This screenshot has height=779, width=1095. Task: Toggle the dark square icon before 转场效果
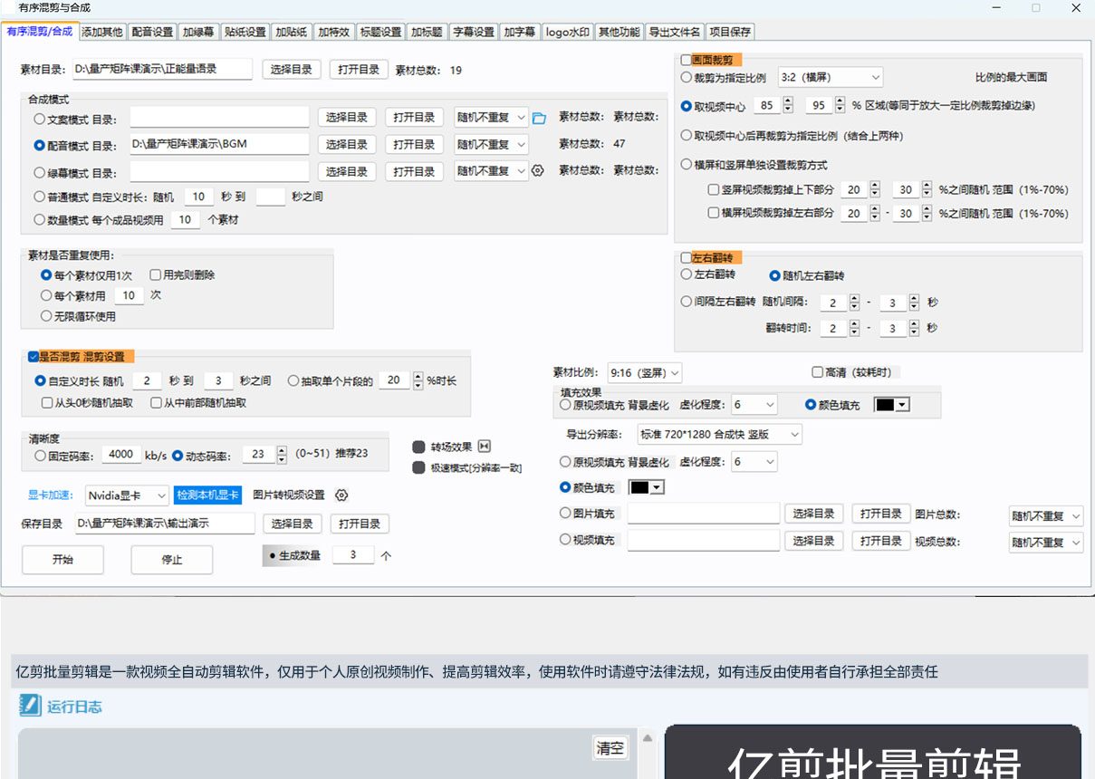417,446
